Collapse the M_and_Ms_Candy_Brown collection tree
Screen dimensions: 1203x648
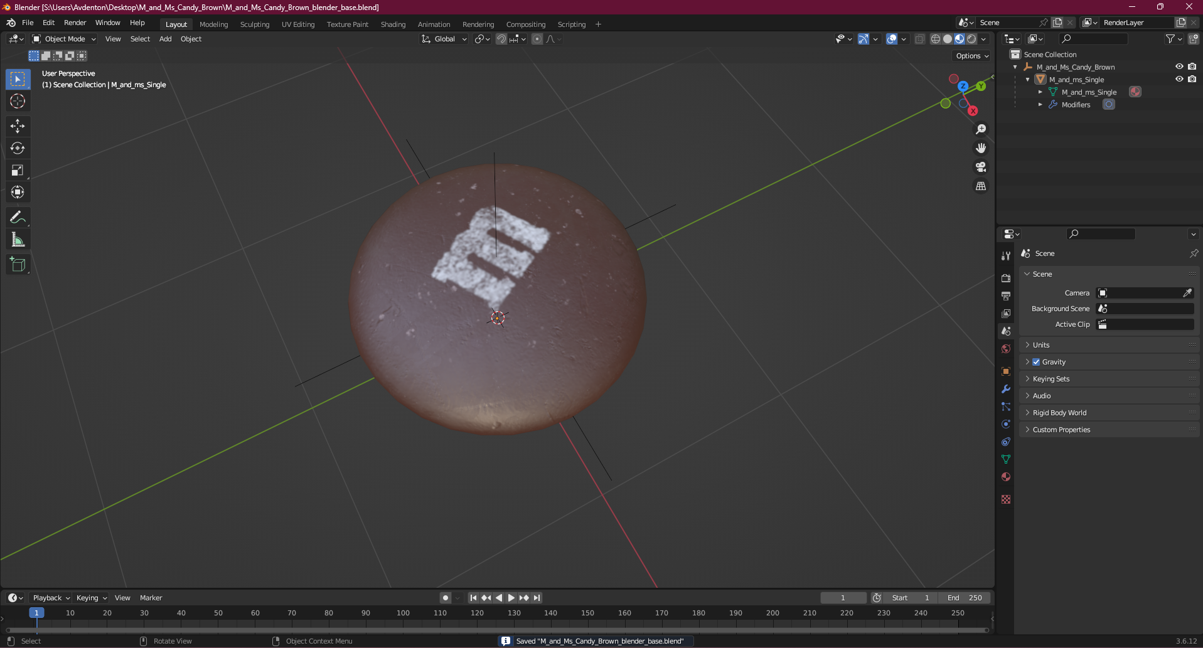[x=1015, y=67]
